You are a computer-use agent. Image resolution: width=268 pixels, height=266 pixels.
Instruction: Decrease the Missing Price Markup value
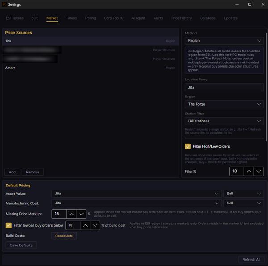coord(81,214)
